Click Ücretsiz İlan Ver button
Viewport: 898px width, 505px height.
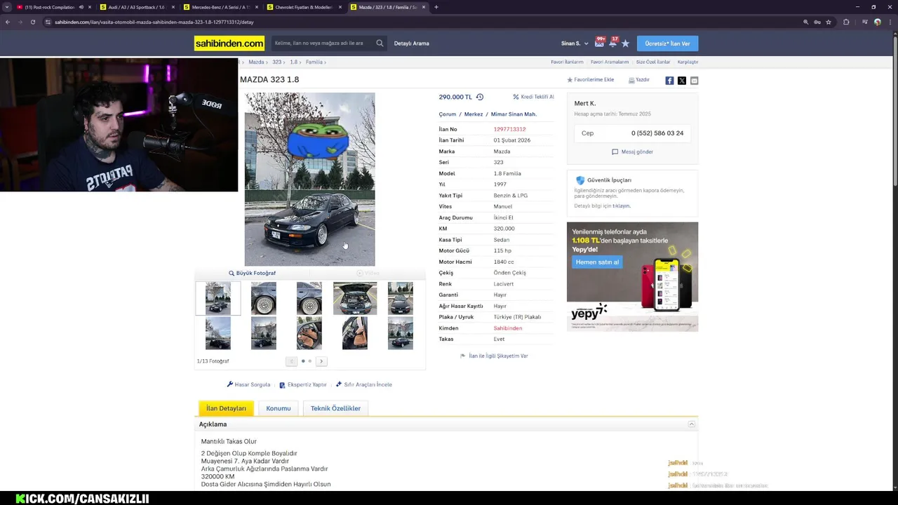pos(667,43)
